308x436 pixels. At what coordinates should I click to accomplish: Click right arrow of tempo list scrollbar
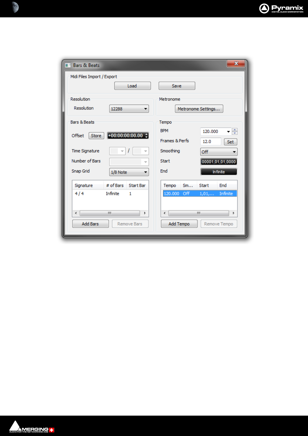coord(233,213)
